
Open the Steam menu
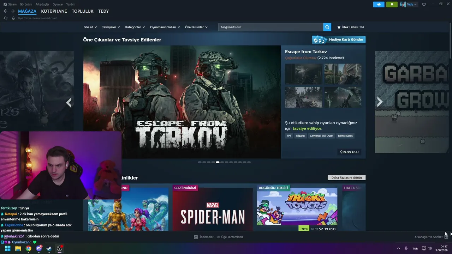(12, 5)
